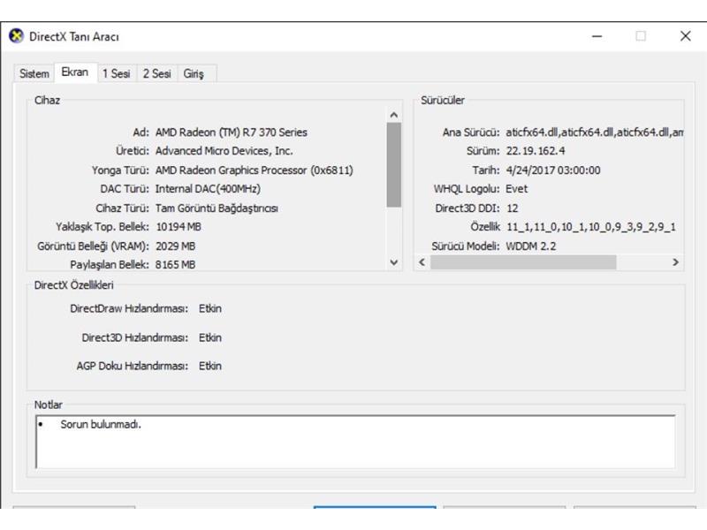Click the driver model 'WDDM 2.2'
Viewport: 707px width, 530px height.
(531, 246)
